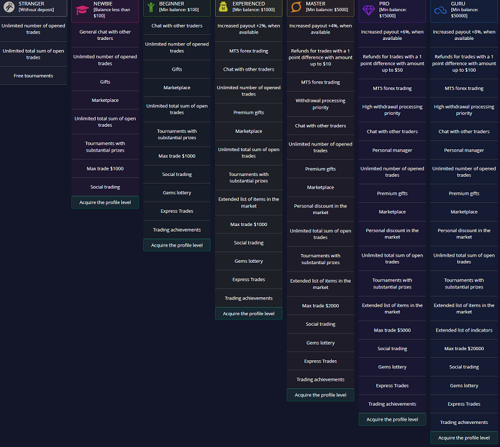Select Free tournaments in the Stranger column

click(x=33, y=76)
